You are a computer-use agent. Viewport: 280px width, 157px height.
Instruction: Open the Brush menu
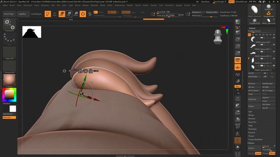pos(12,5)
